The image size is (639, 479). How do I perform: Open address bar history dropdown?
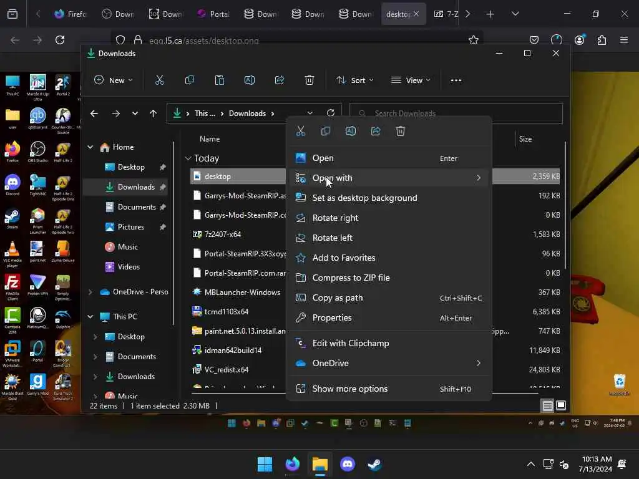310,114
